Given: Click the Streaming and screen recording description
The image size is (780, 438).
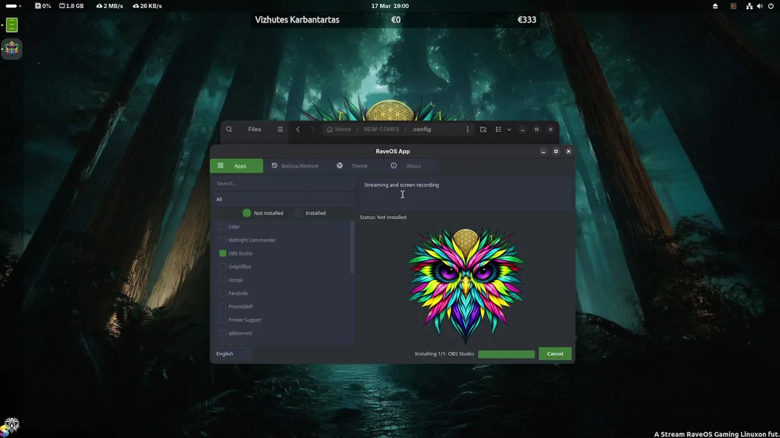Looking at the screenshot, I should (402, 185).
